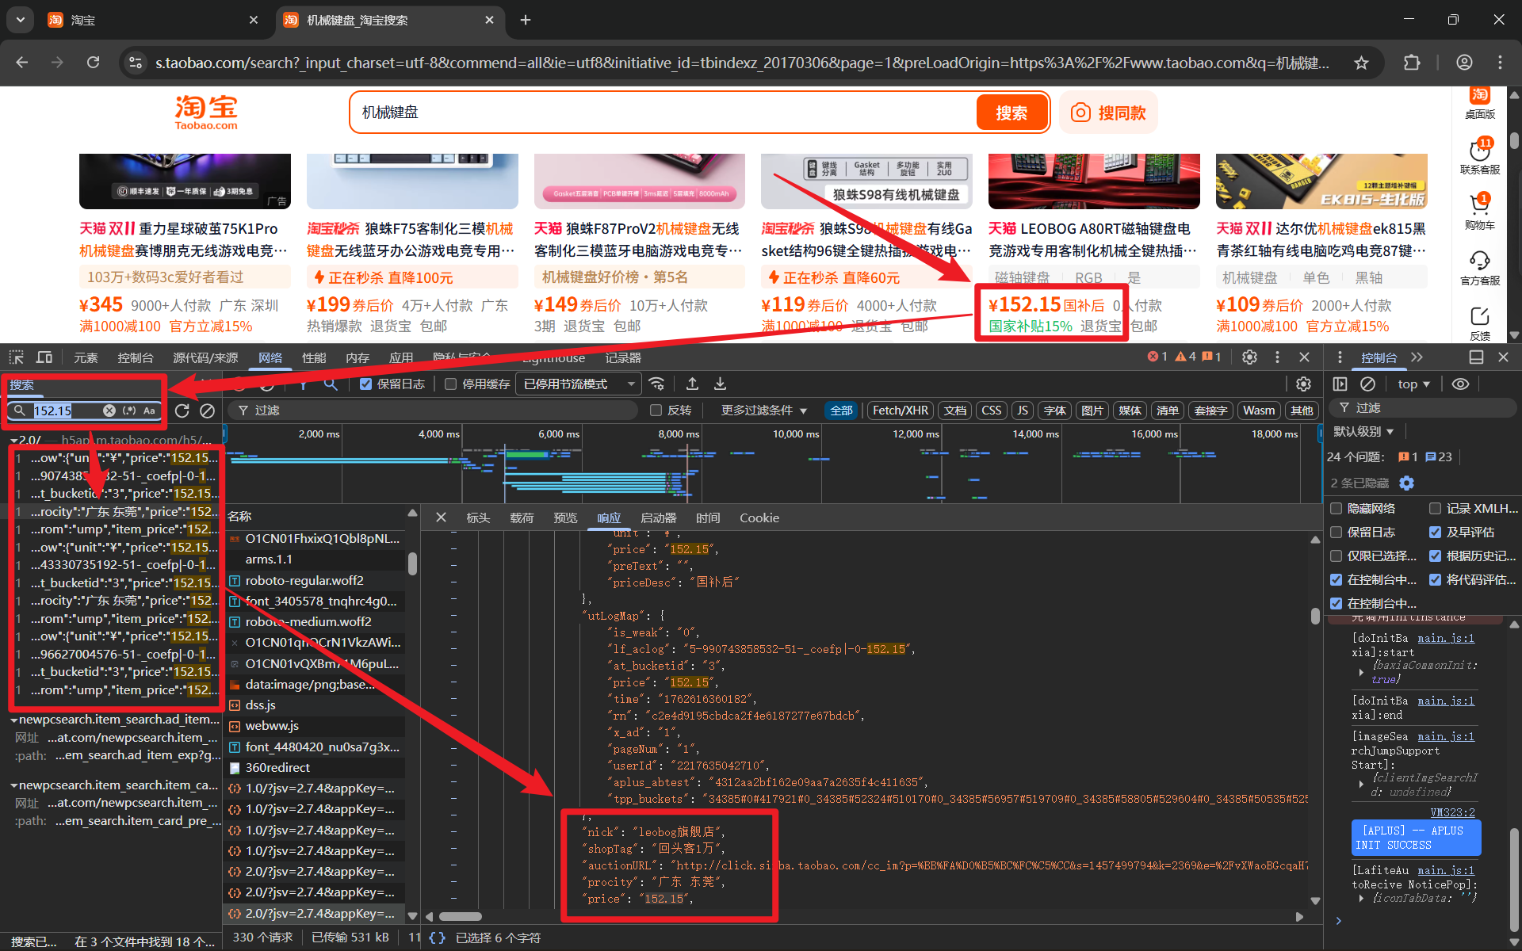This screenshot has width=1522, height=951.
Task: Open the 已停用节流模式 throttling dropdown
Action: pos(578,384)
